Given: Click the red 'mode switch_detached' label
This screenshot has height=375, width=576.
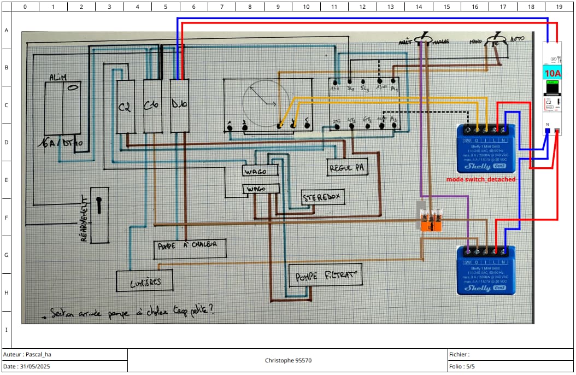Looking at the screenshot, I should coord(481,179).
